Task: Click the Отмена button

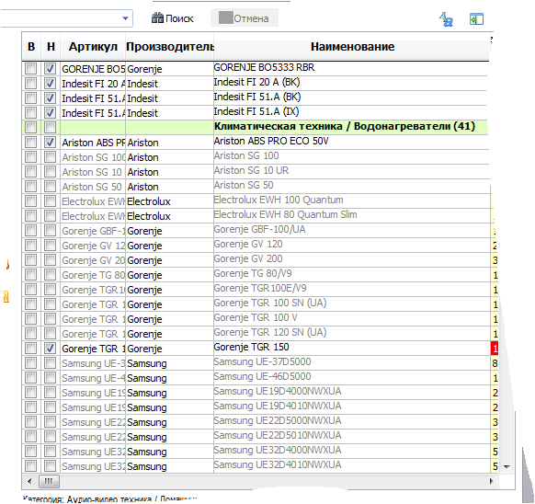Action: [245, 17]
